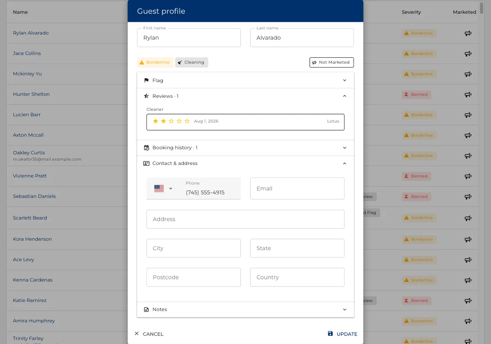Click the Cleaning chip in dialog
Image resolution: width=491 pixels, height=344 pixels.
tap(191, 62)
